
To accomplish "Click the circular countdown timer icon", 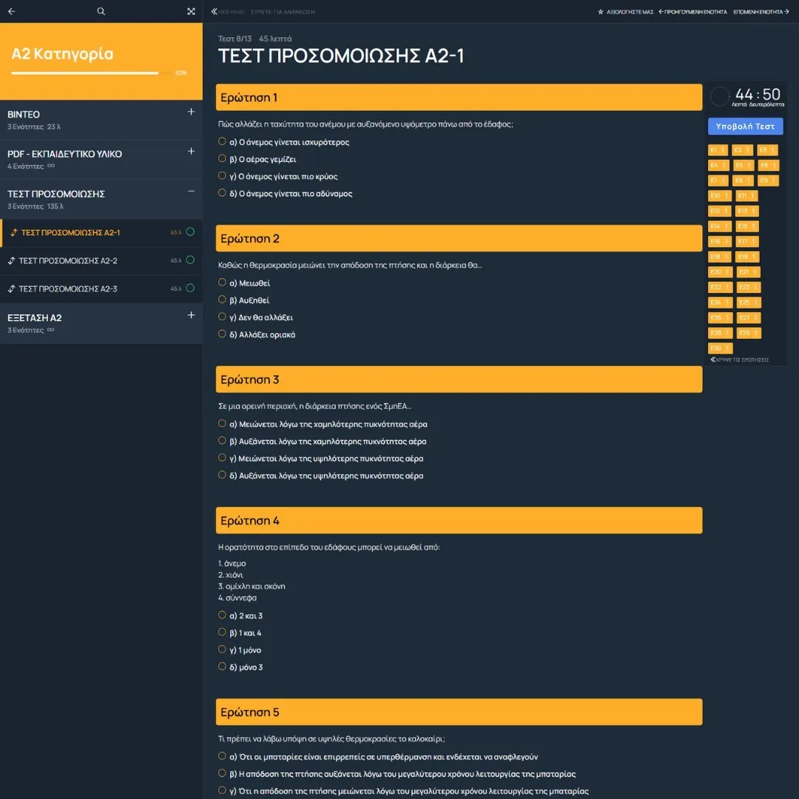I will click(x=720, y=95).
